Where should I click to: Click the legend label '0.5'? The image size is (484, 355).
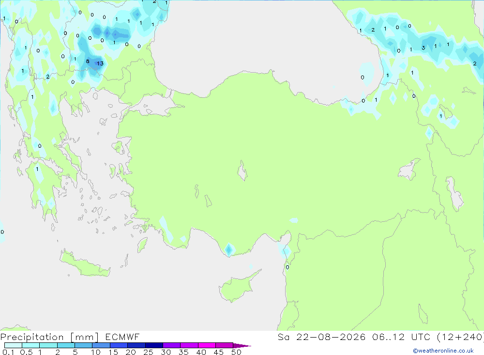coord(26,352)
